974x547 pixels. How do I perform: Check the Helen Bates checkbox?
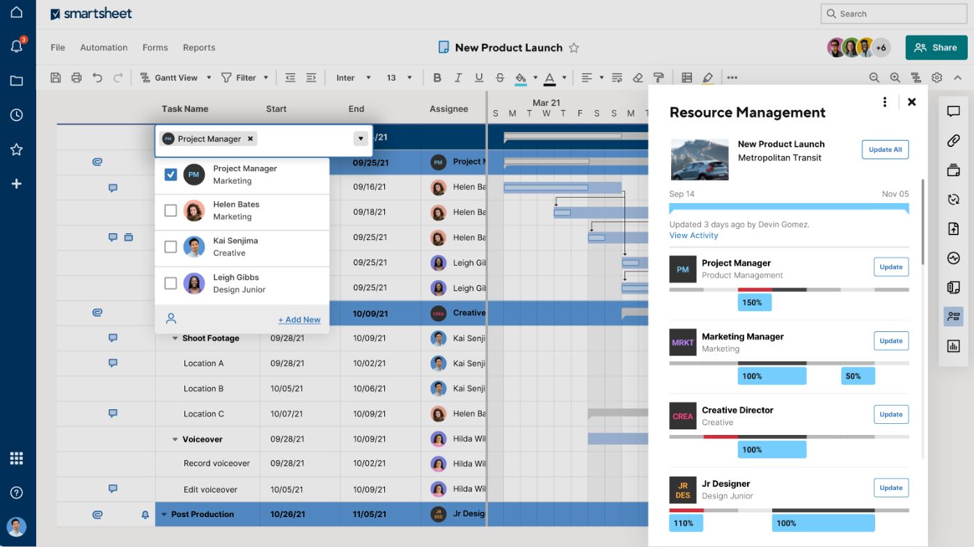[x=171, y=210]
